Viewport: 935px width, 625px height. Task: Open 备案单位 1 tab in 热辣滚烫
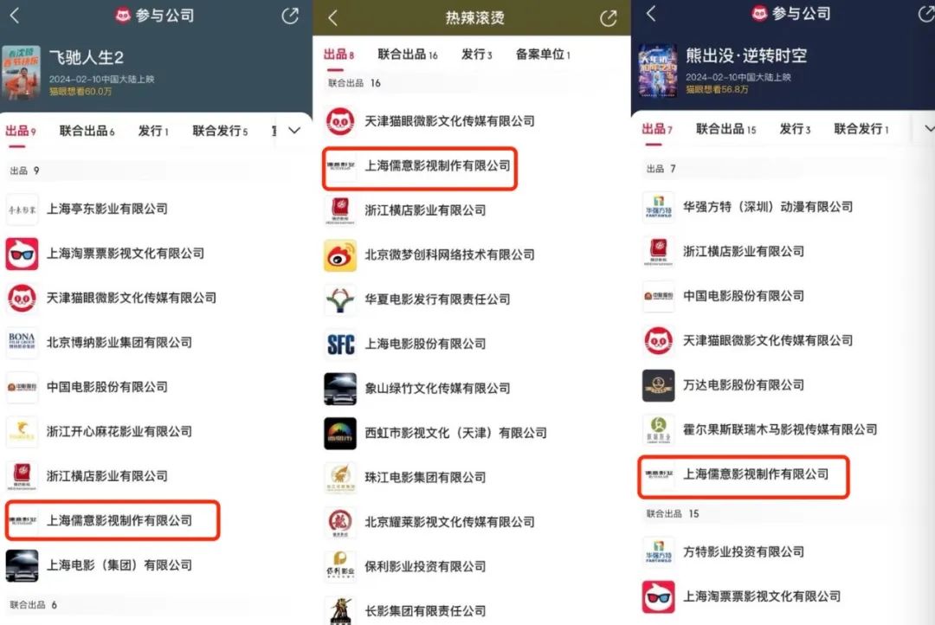coord(543,55)
